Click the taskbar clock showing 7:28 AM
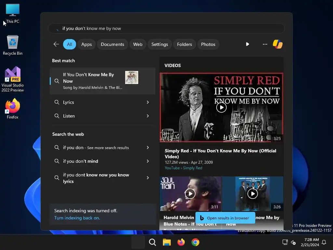 point(310,242)
